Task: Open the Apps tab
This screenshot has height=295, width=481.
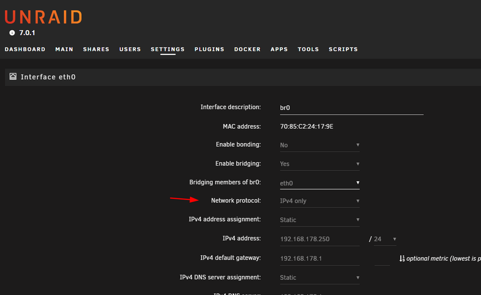Action: coord(279,49)
